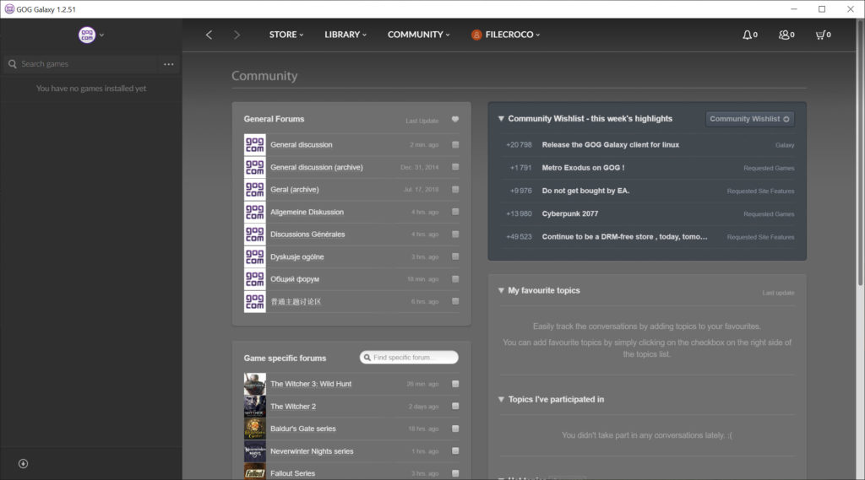The height and width of the screenshot is (480, 865).
Task: Tick checkbox for Baldur's Gate series
Action: [455, 429]
